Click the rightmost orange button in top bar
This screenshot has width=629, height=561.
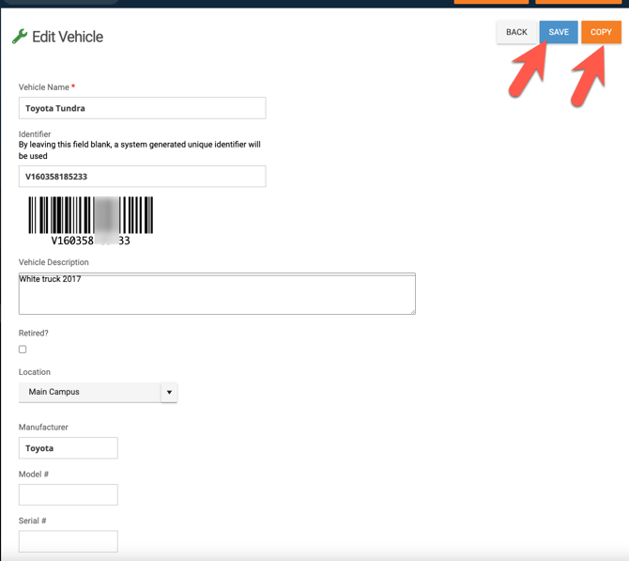[x=578, y=2]
